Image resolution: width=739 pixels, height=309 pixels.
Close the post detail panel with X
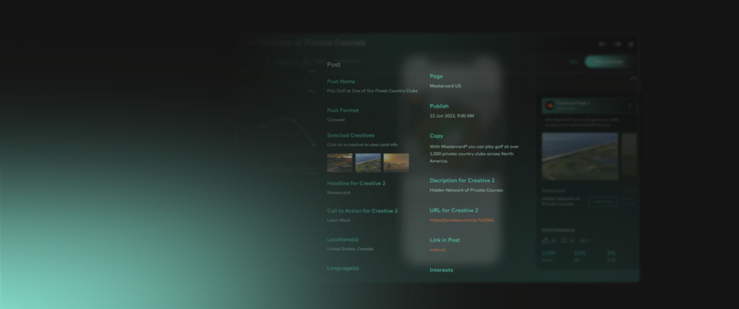coord(630,44)
